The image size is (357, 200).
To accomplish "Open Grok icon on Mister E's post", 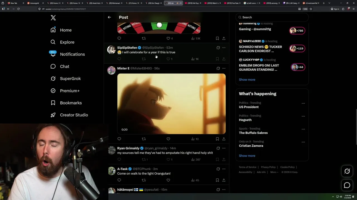I will pos(218,68).
